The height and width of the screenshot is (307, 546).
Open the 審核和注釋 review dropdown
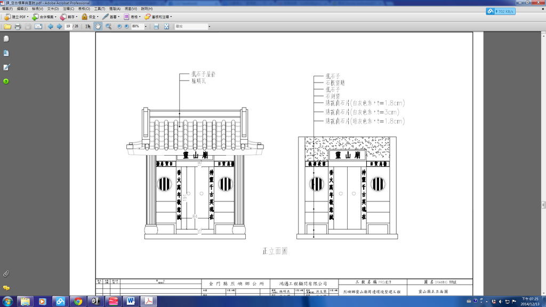pos(158,17)
